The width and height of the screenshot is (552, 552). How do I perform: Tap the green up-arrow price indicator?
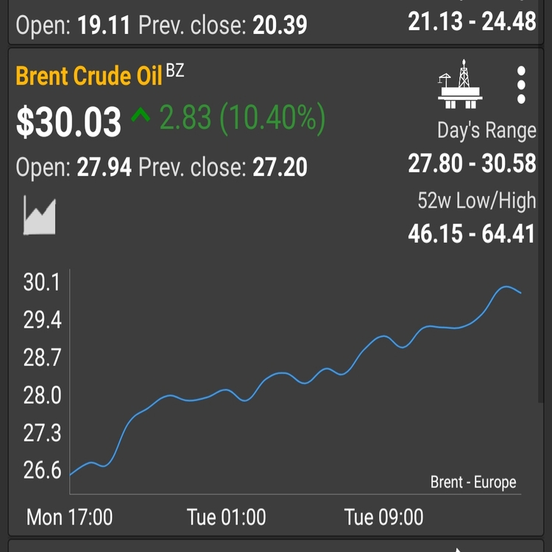pos(141,116)
